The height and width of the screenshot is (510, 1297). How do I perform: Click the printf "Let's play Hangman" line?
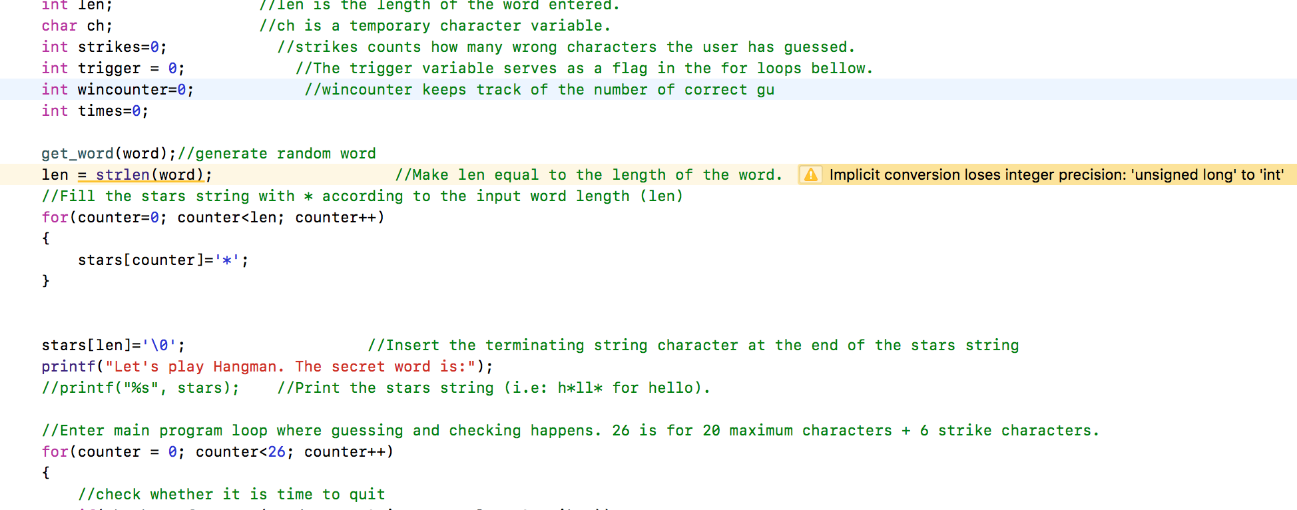(267, 366)
